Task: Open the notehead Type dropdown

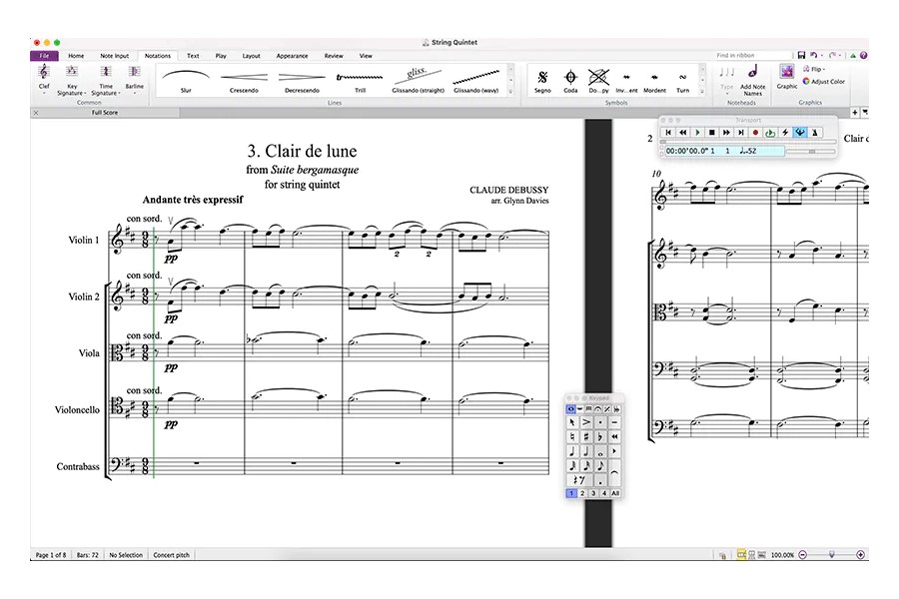Action: coord(726,79)
